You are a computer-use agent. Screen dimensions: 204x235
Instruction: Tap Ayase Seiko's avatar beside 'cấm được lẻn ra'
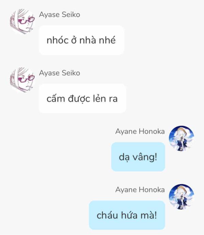[22, 80]
